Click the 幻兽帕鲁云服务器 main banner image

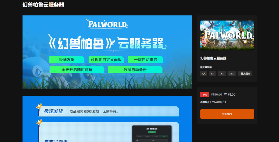pos(107,52)
